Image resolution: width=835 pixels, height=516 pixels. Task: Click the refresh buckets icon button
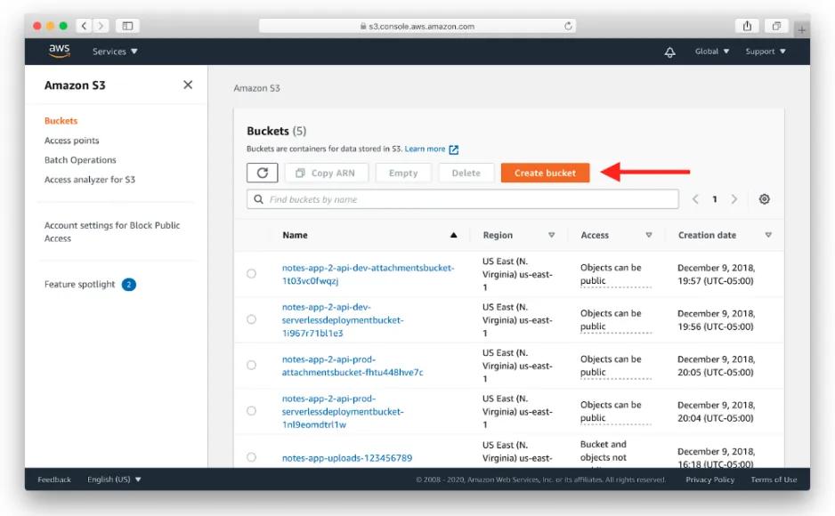point(262,173)
